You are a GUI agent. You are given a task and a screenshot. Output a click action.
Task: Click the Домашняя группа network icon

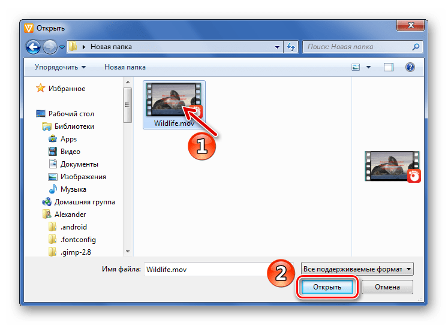(x=47, y=202)
